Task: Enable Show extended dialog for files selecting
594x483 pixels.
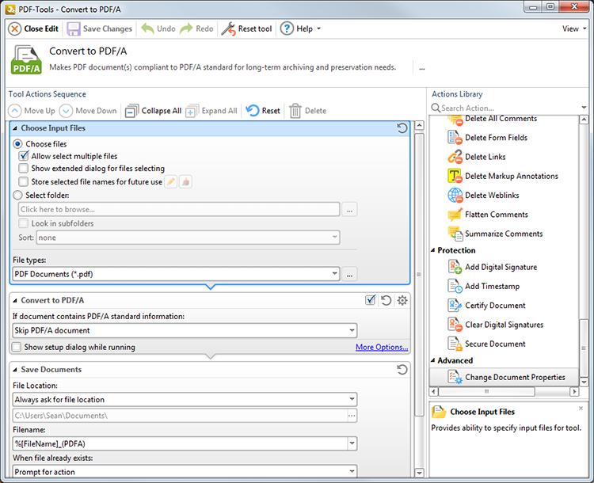Action: pos(24,168)
